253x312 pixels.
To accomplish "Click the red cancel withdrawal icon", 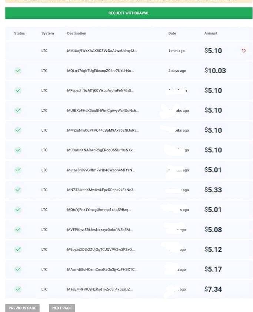I will coord(243,51).
